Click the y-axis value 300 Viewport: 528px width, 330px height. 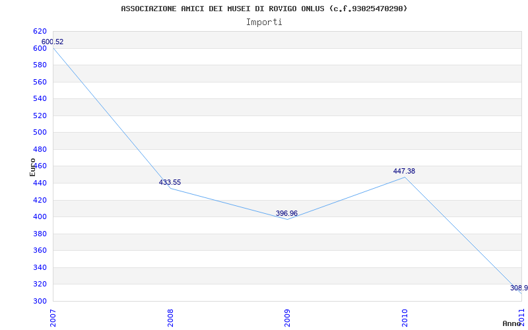coord(40,302)
